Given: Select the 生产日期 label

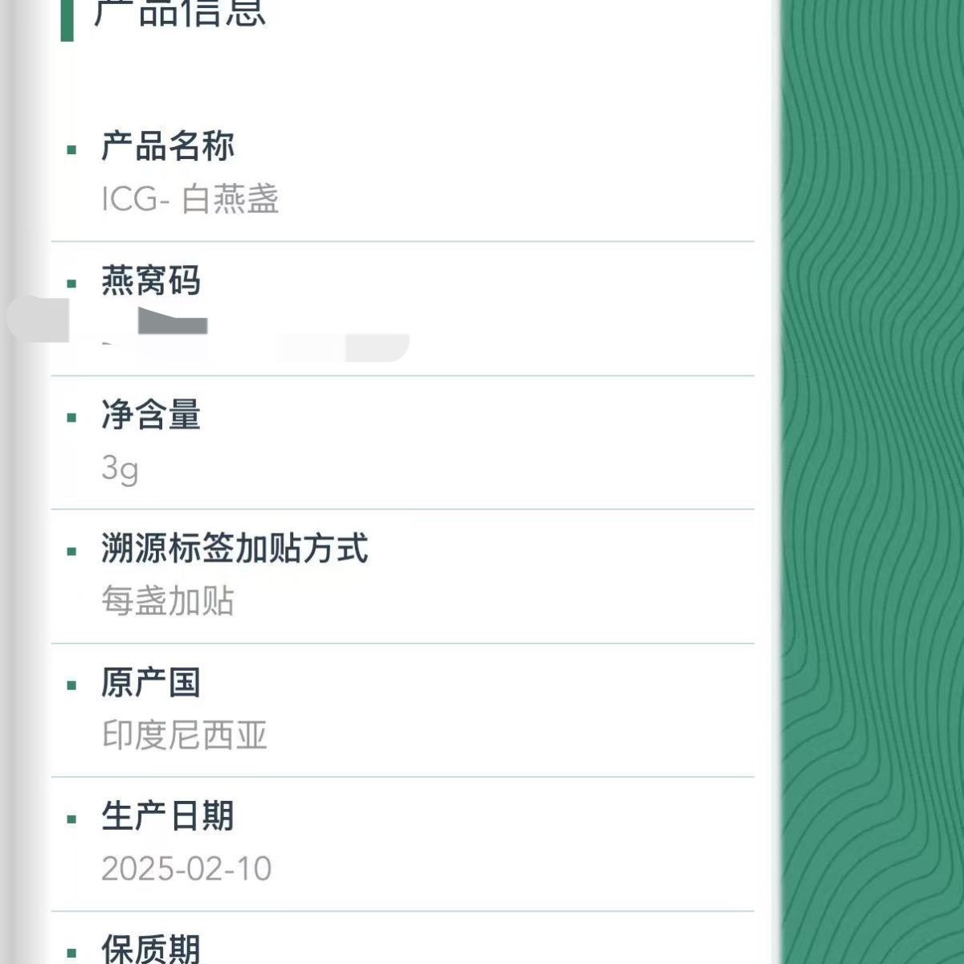Looking at the screenshot, I should pyautogui.click(x=168, y=817).
